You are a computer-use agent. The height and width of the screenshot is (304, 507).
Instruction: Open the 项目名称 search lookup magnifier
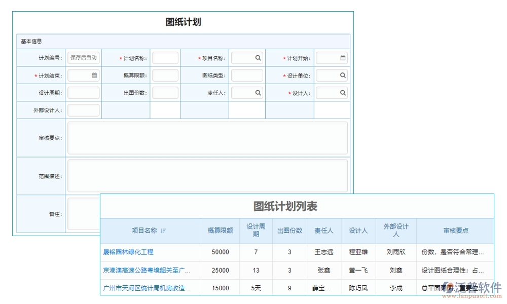(258, 57)
